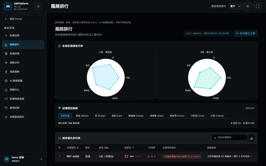Click 危急 (5) status indicator
266x166 pixels.
pyautogui.click(x=236, y=123)
